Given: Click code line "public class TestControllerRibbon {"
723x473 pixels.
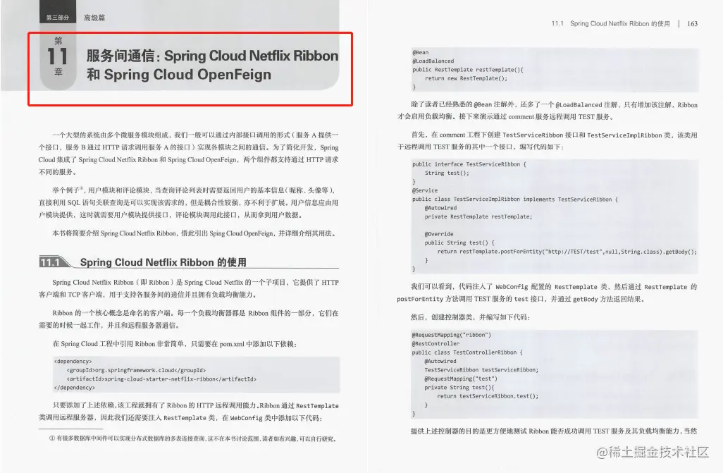Looking at the screenshot, I should tap(467, 352).
